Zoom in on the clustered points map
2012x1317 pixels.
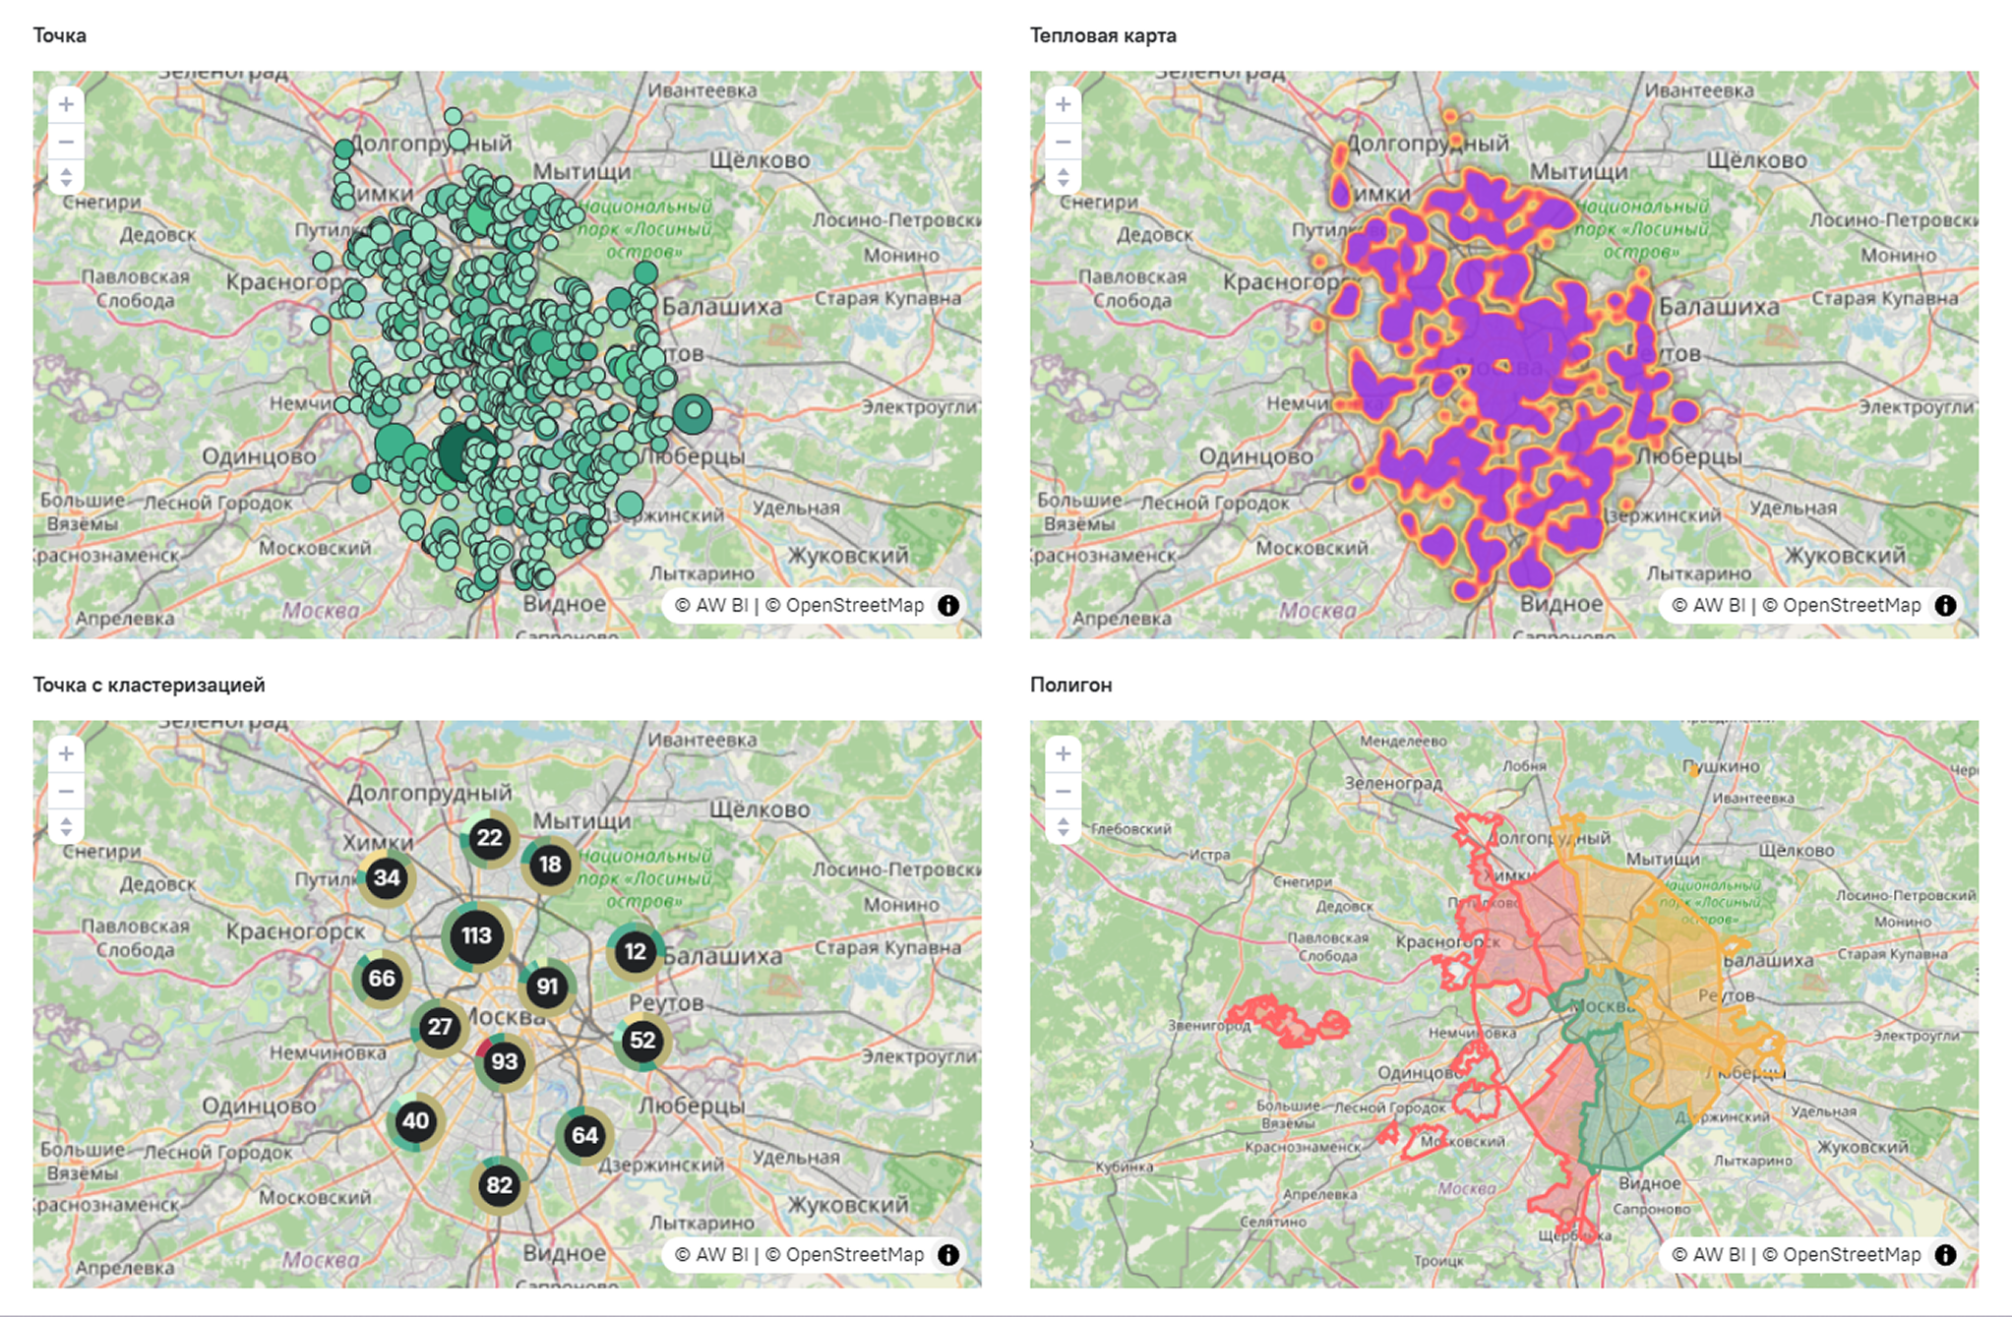tap(66, 754)
